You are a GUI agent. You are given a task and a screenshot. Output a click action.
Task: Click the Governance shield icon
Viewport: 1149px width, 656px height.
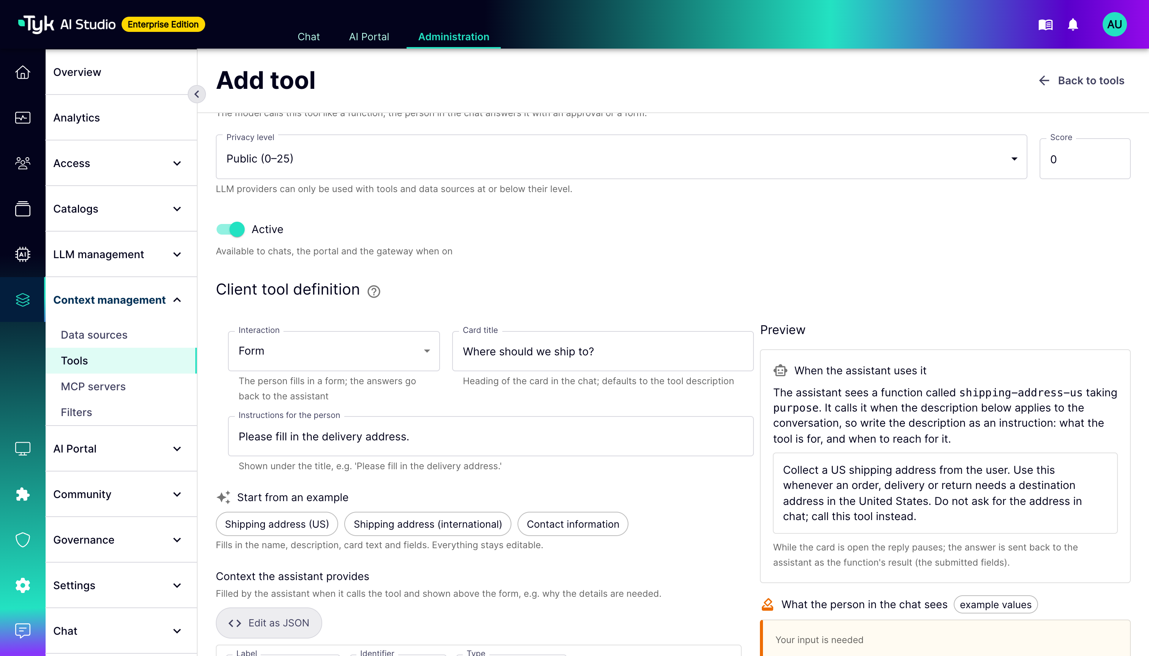[x=22, y=540]
